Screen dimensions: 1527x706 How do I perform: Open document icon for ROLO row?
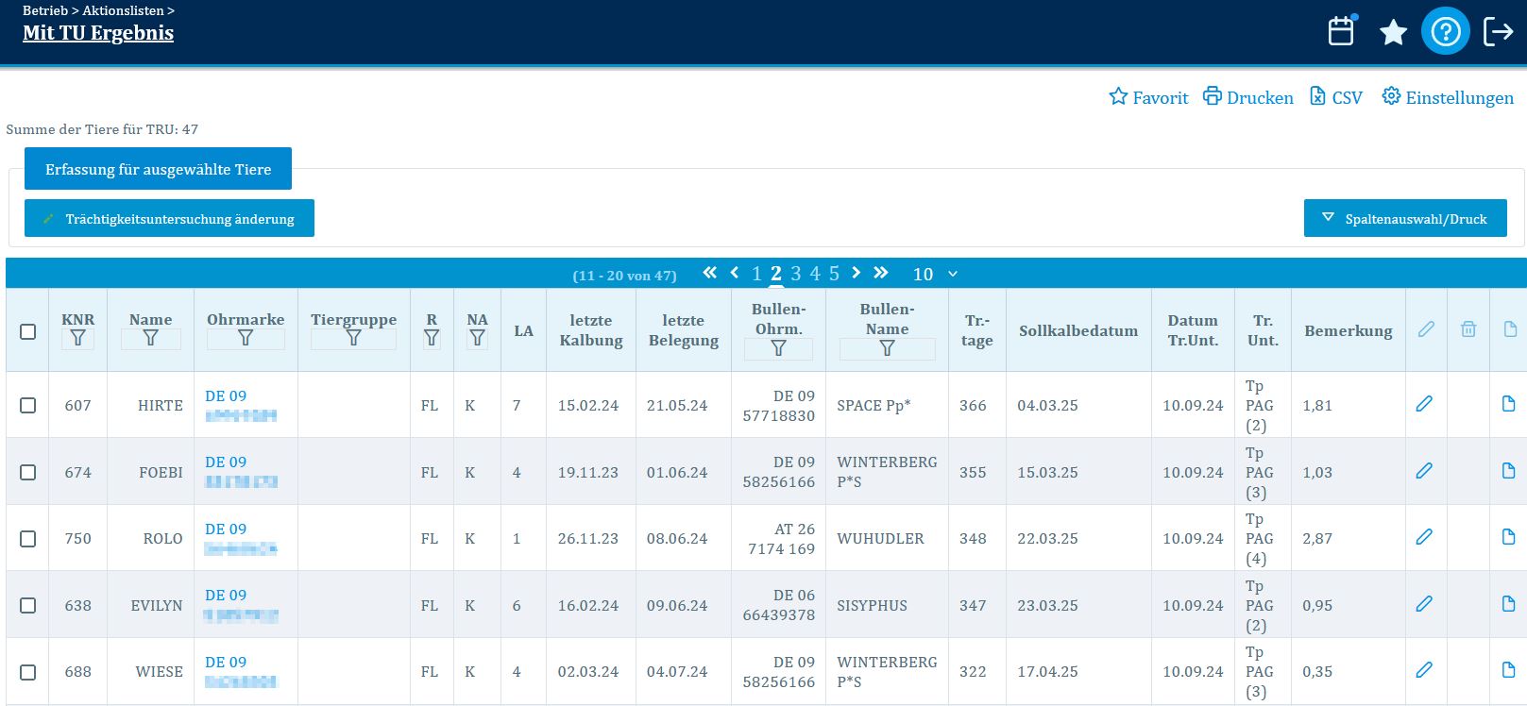click(1508, 537)
